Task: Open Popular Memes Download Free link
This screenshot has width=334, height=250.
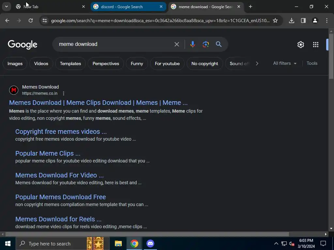Action: coord(60,197)
